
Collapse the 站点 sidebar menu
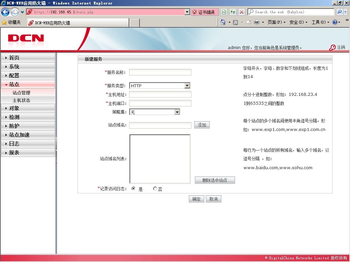[x=28, y=85]
